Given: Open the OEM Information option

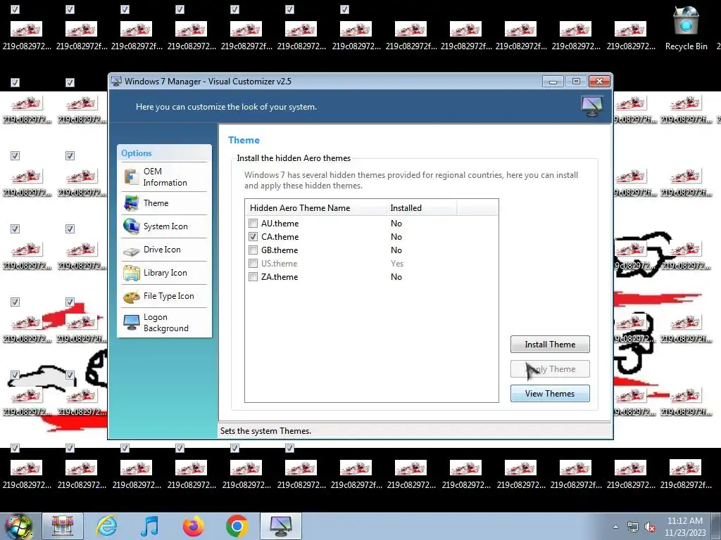Looking at the screenshot, I should (164, 176).
